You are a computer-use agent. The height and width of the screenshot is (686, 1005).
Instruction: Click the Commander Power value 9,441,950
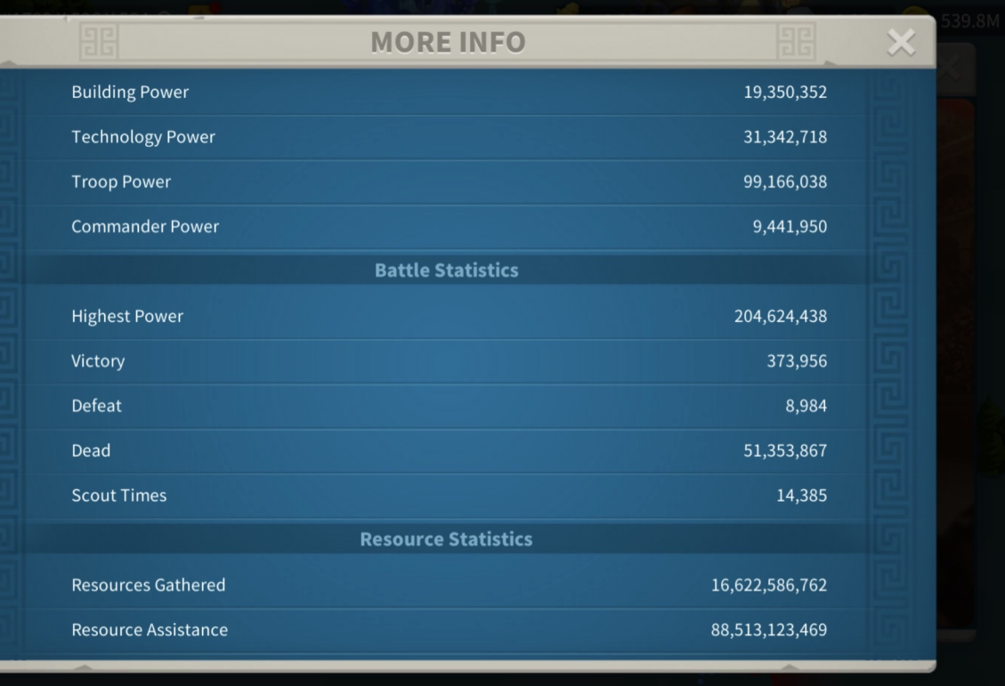point(790,227)
